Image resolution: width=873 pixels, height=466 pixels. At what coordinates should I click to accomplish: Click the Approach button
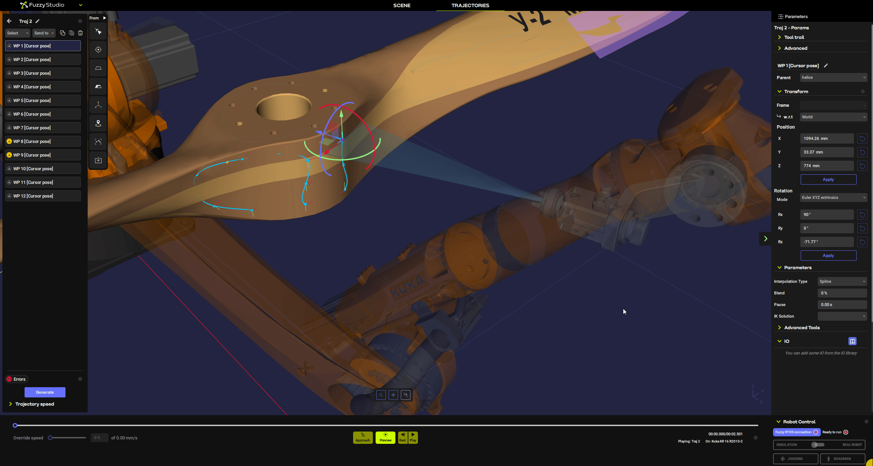(x=363, y=437)
